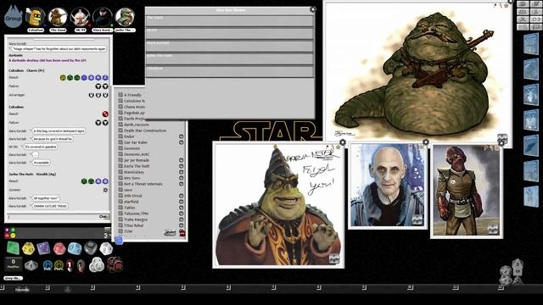Image resolution: width=543 pixels, height=305 pixels.
Task: Open the starfield image entry
Action: pos(131,202)
